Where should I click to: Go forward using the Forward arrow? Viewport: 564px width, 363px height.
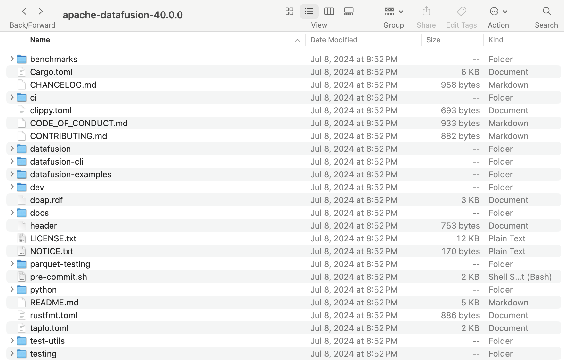pyautogui.click(x=41, y=12)
